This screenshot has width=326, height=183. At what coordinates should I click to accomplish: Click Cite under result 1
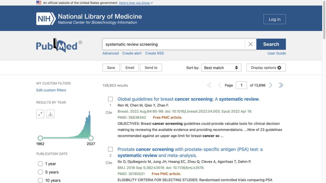[109, 113]
